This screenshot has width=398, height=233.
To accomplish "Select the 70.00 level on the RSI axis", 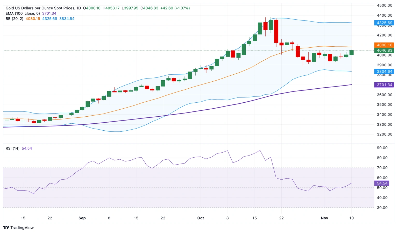I will 382,168.
